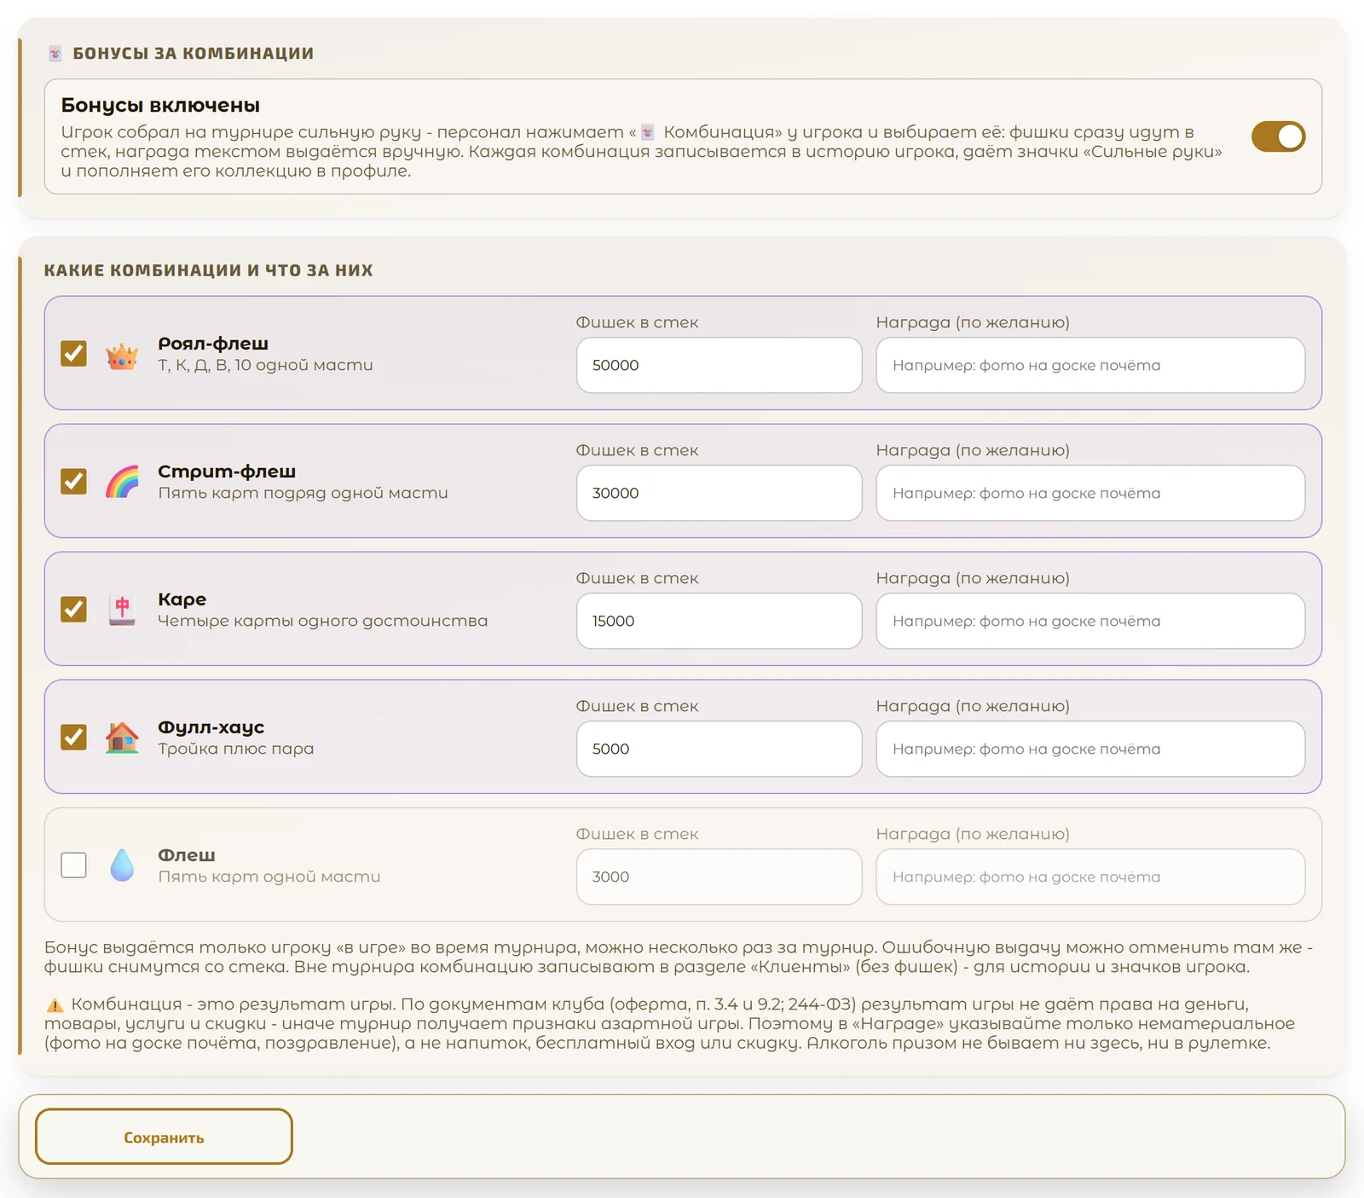Uncheck the Фулл-хаус checkbox
1364x1198 pixels.
(x=74, y=737)
